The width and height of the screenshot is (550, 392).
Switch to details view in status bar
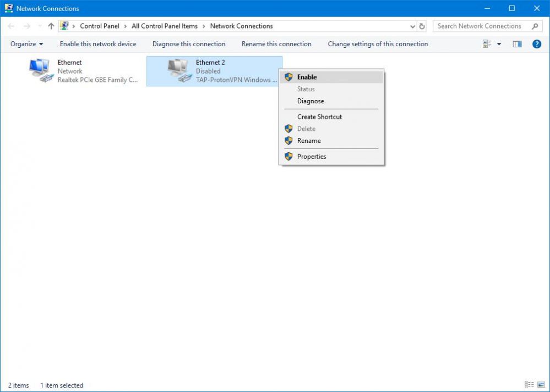click(529, 385)
